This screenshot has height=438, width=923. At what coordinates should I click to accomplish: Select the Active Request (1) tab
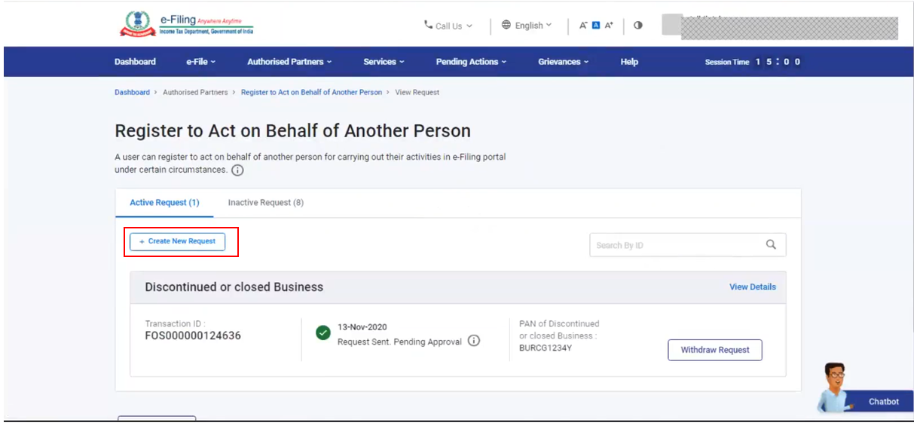coord(164,203)
